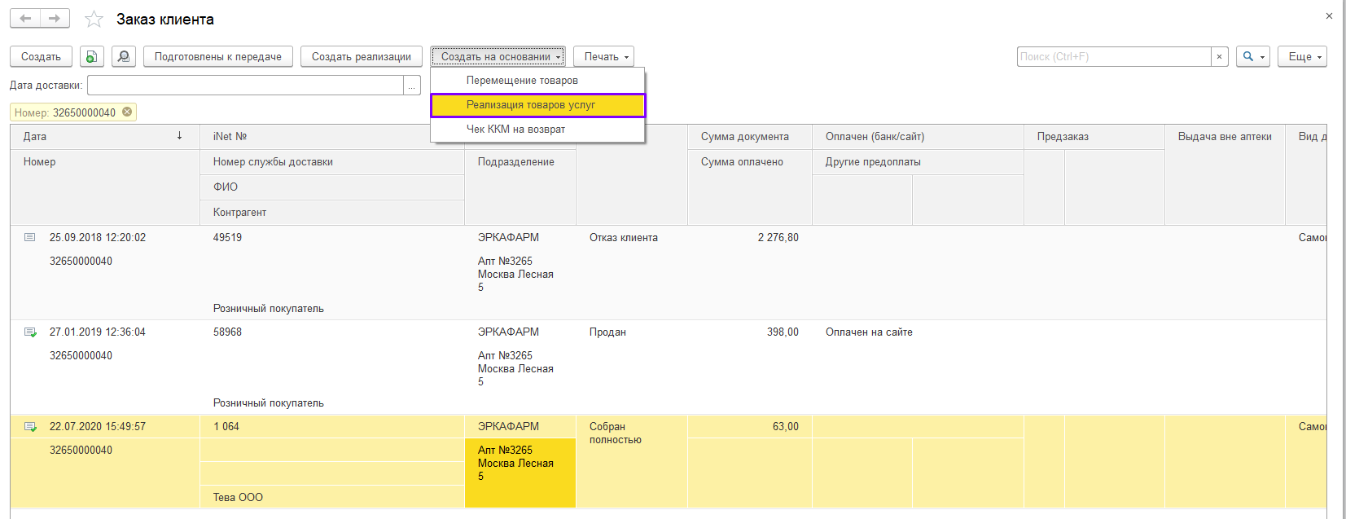The height and width of the screenshot is (519, 1346).
Task: Clear the search field with the x button
Action: click(1219, 56)
